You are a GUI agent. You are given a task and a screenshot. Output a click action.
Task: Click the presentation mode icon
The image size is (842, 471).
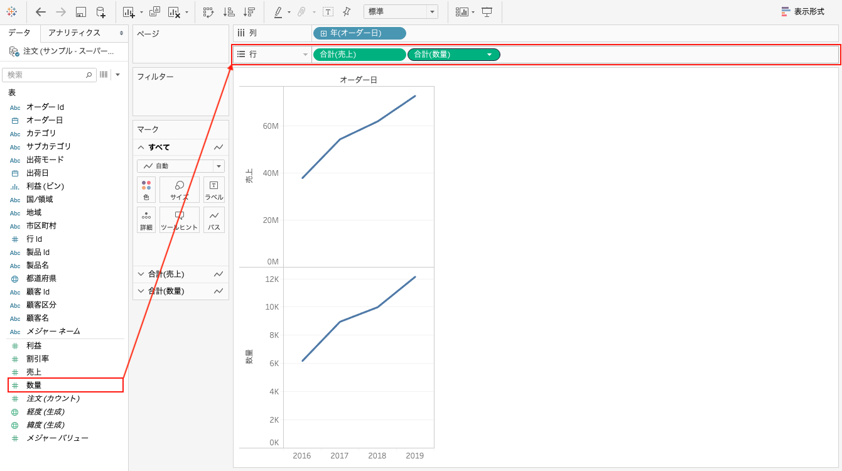tap(487, 12)
